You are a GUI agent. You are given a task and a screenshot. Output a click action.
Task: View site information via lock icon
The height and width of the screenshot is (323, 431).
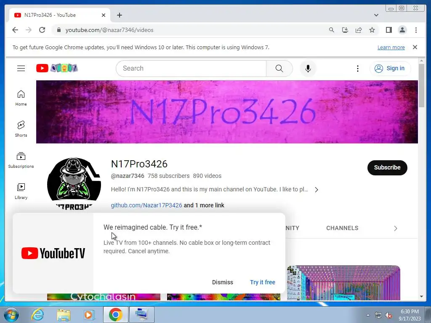(x=59, y=30)
